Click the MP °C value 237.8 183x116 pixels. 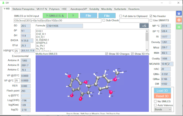pyautogui.click(x=166, y=26)
